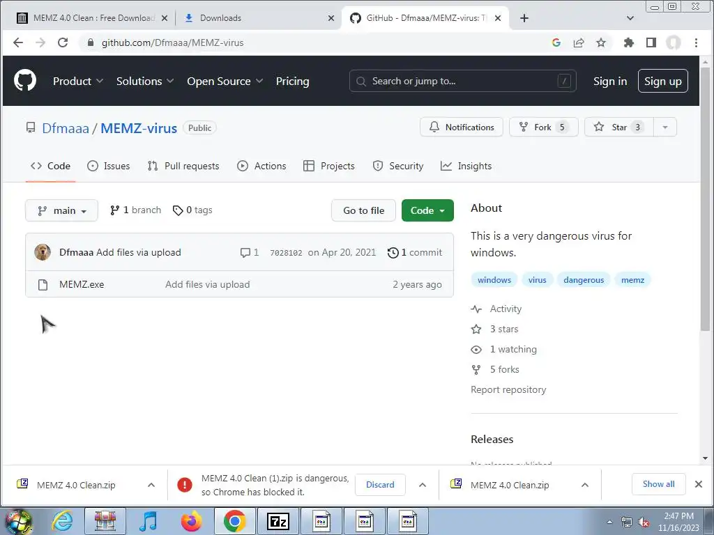Open the Extensions puzzle icon
The image size is (714, 535).
pyautogui.click(x=629, y=42)
